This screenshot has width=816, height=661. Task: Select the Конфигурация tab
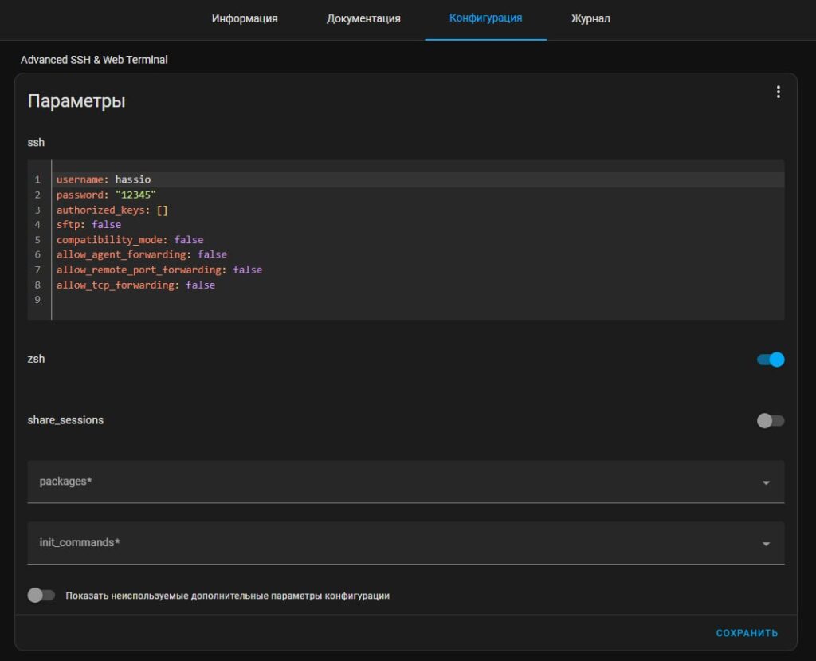[x=485, y=18]
